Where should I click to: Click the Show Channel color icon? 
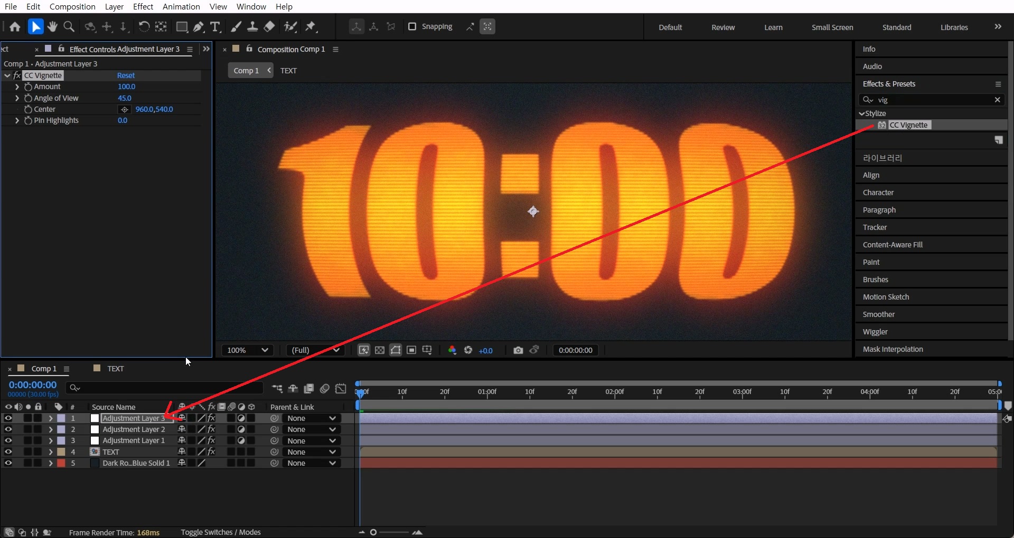(x=452, y=350)
